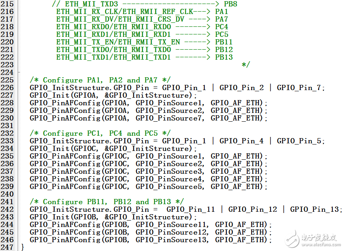
Task: Click line number 247 in the gutter
Action: coord(7,247)
